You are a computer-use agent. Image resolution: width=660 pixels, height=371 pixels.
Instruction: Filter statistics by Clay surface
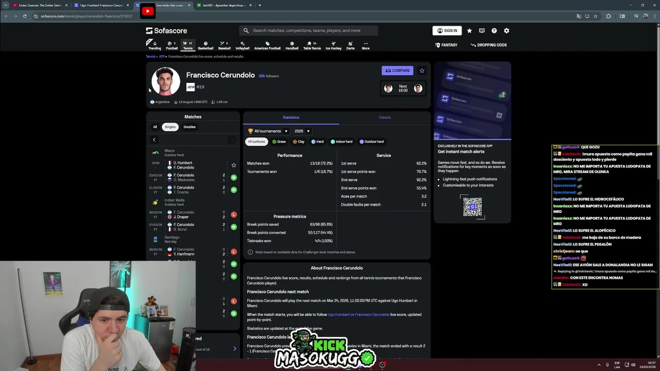point(299,141)
